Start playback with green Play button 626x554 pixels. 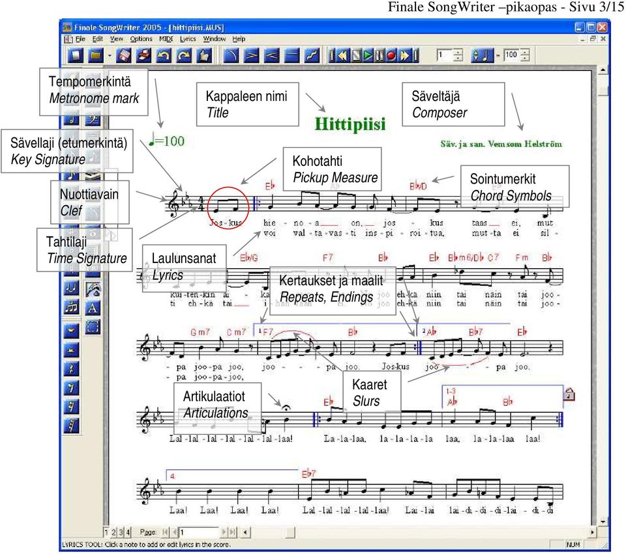pos(368,55)
